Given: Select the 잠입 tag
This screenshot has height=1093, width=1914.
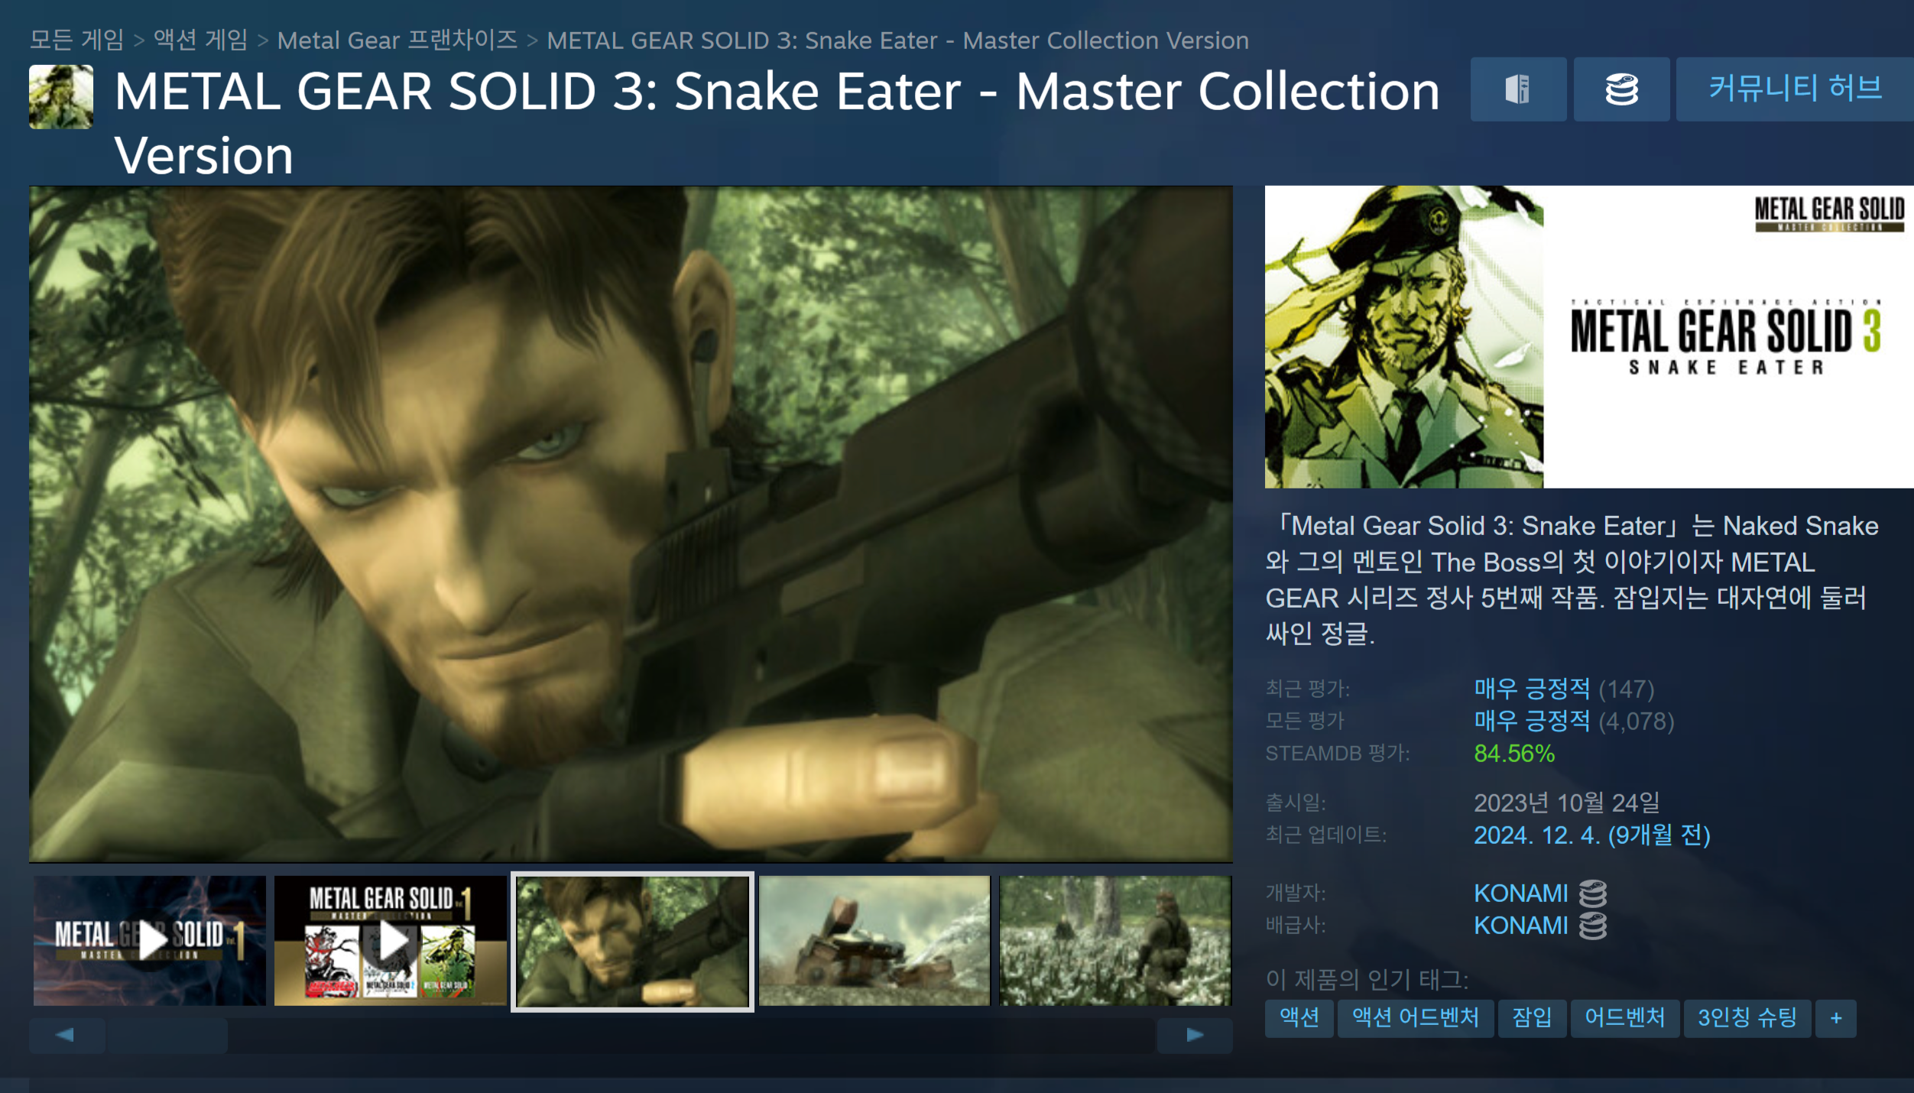Looking at the screenshot, I should pos(1532,1018).
